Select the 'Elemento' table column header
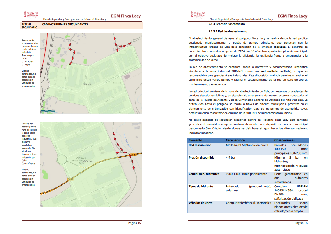331x234 pixels. pos(195,140)
